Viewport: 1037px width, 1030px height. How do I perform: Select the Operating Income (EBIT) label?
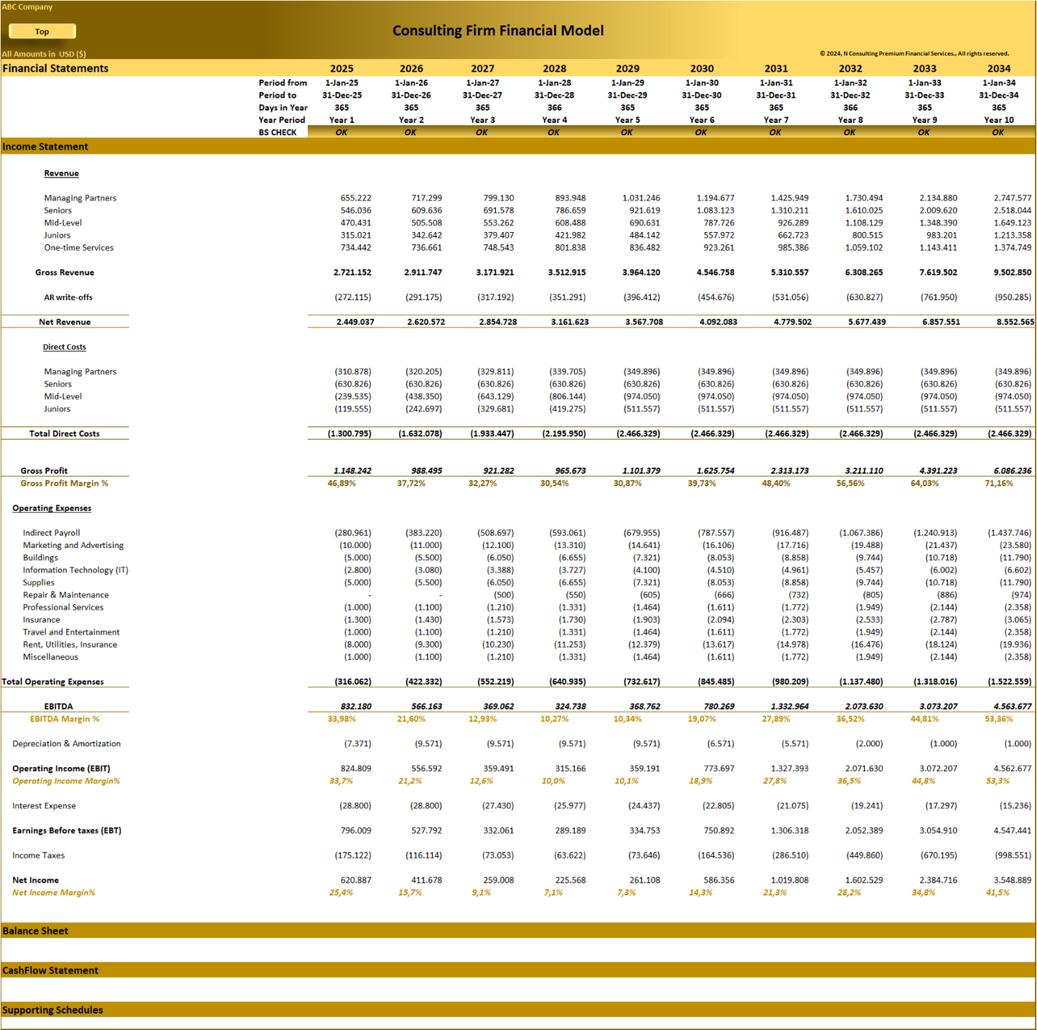coord(61,769)
